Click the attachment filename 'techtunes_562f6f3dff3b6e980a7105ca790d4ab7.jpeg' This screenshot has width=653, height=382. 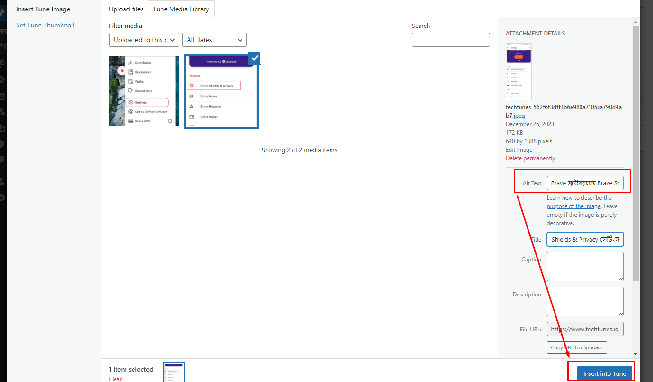click(x=564, y=111)
